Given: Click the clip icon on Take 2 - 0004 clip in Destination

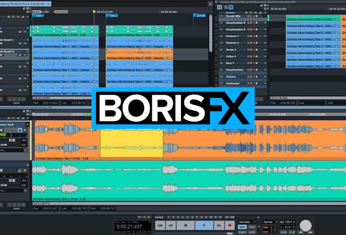Looking at the screenshot, I should [336, 46].
